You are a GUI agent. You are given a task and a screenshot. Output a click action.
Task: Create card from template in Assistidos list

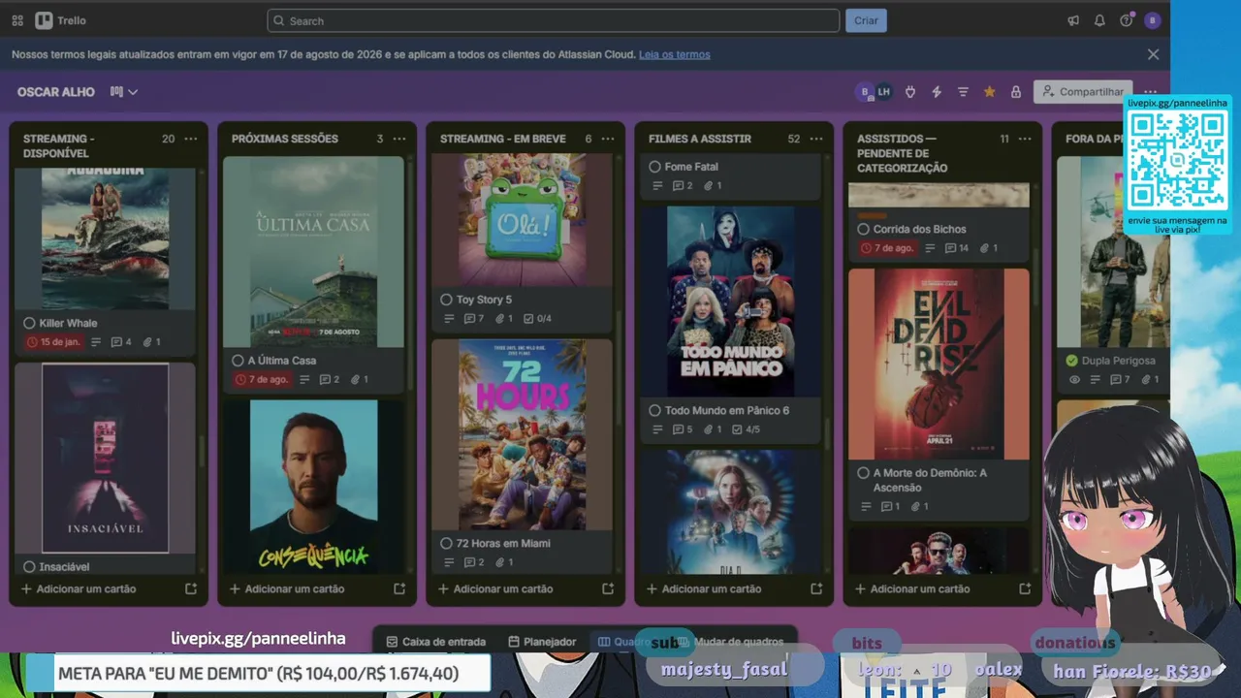pyautogui.click(x=1025, y=588)
